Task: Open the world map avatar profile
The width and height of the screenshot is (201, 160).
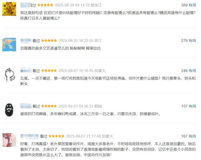Action: [x=9, y=45]
